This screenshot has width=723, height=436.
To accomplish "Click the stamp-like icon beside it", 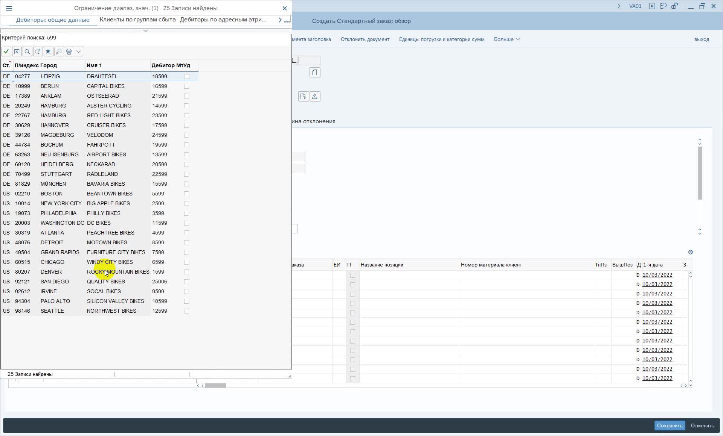I will (x=315, y=97).
